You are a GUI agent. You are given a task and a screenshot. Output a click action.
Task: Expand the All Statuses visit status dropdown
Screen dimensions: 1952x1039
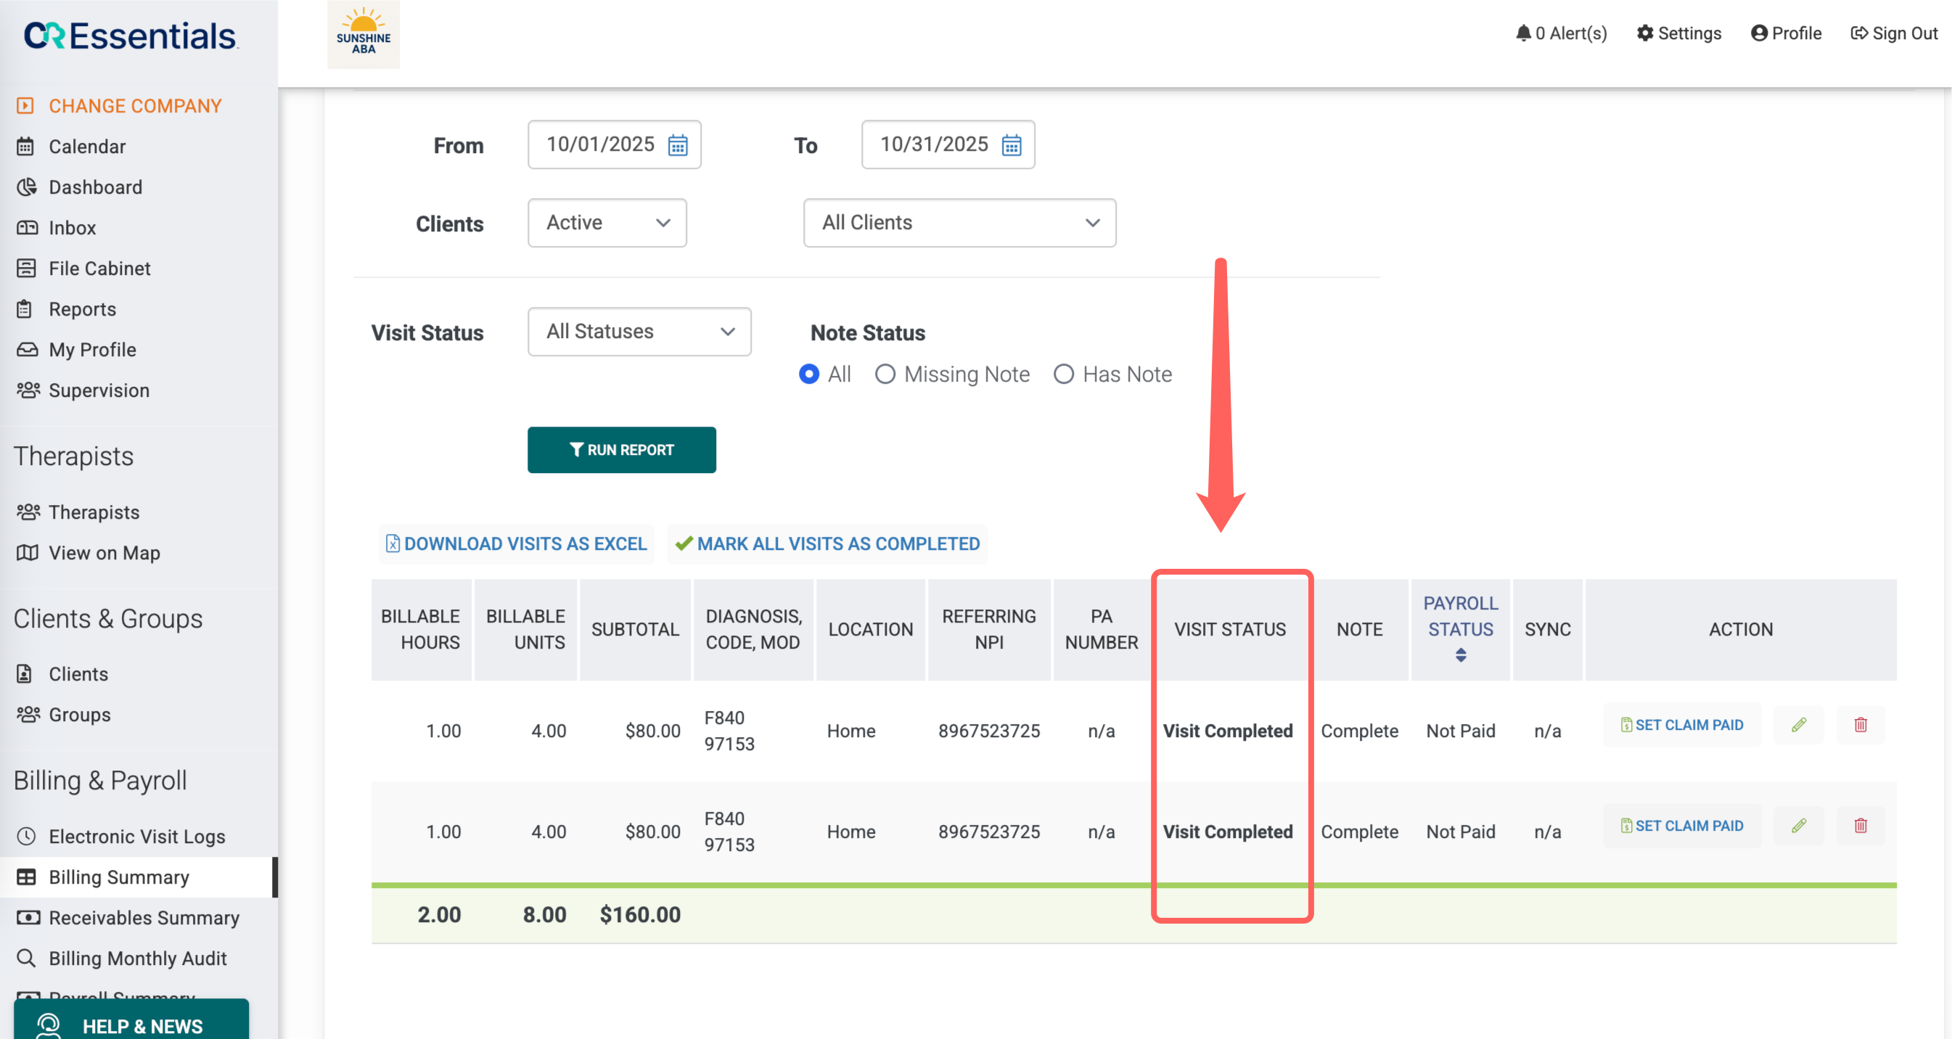tap(639, 332)
